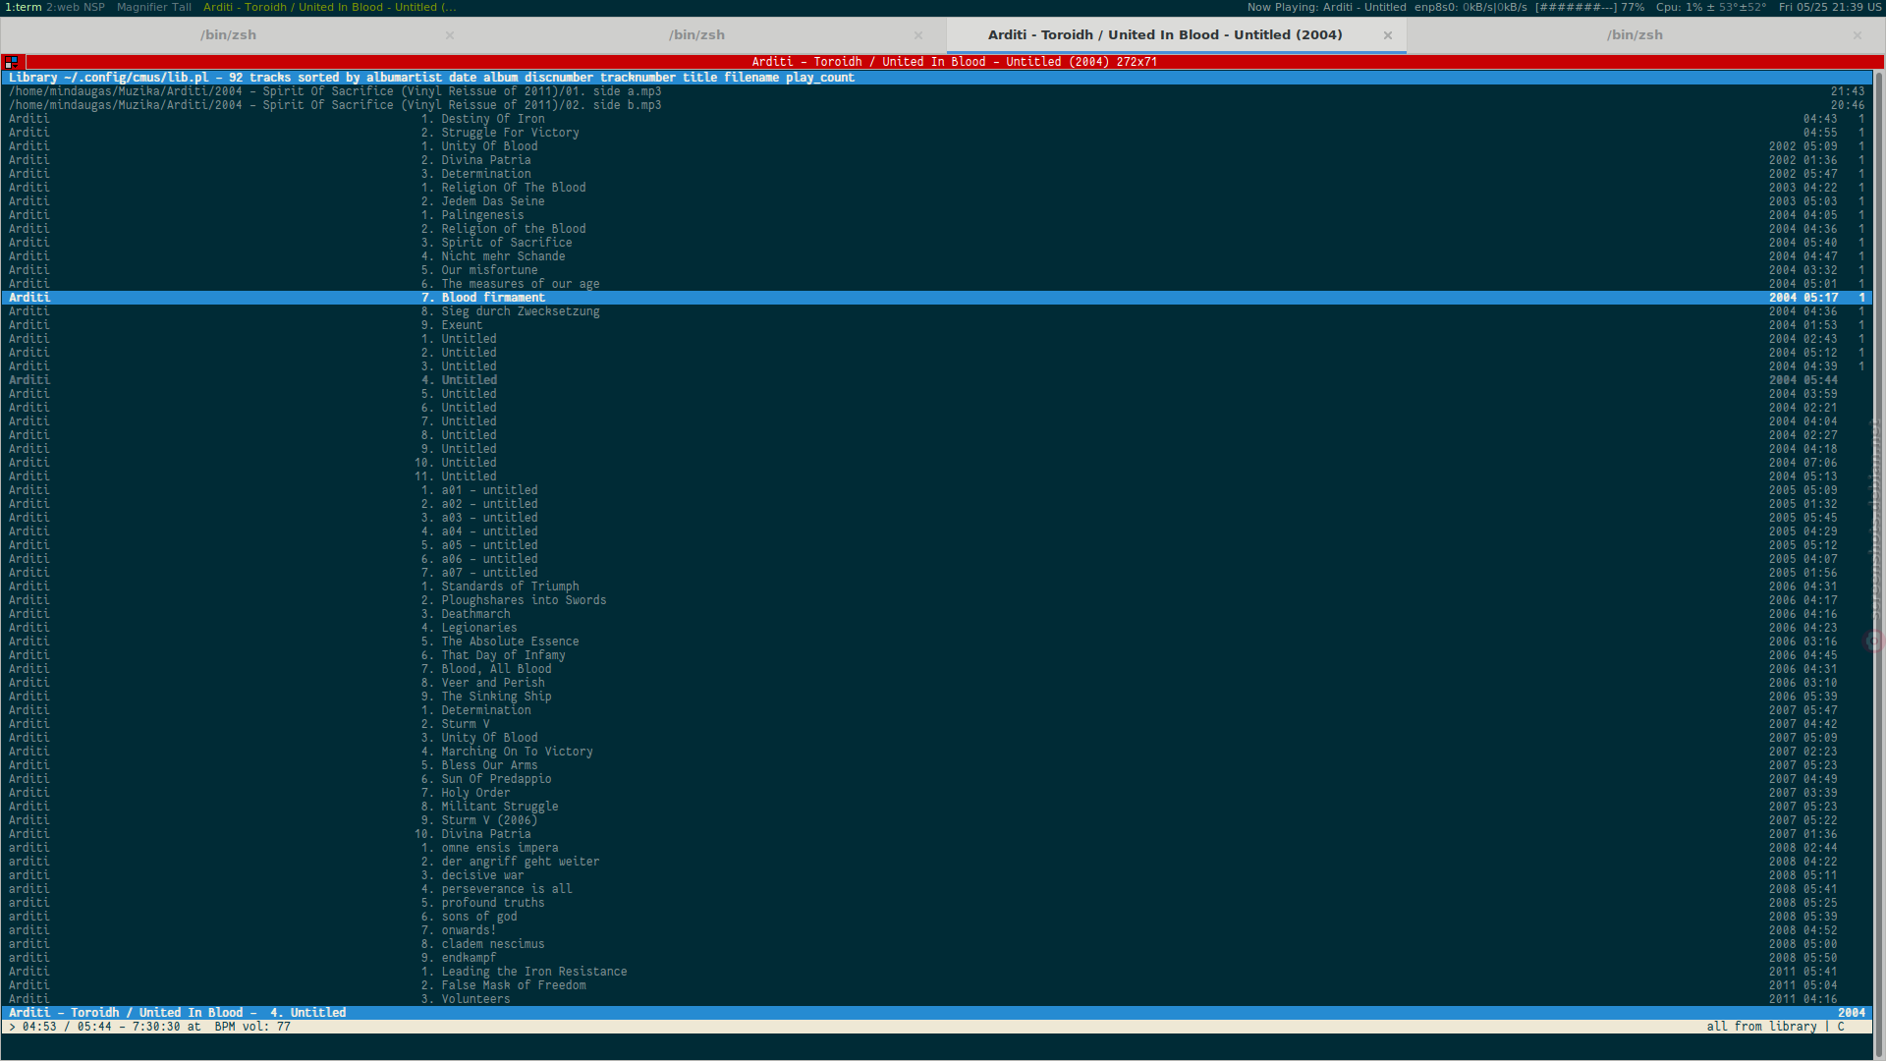Select track 'Deathmarch'
Viewport: 1886px width, 1061px height.
point(936,614)
